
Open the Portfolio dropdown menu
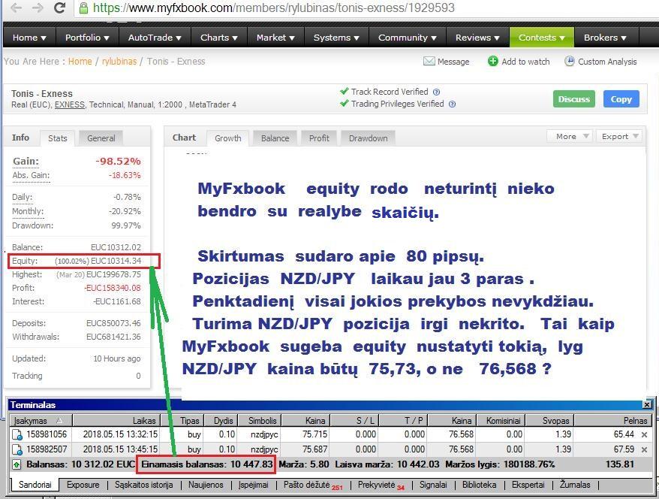click(87, 38)
